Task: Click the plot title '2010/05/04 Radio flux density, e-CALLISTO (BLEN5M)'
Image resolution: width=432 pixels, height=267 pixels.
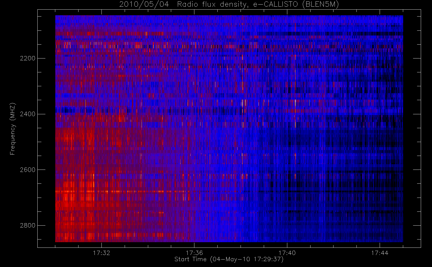Action: click(229, 4)
